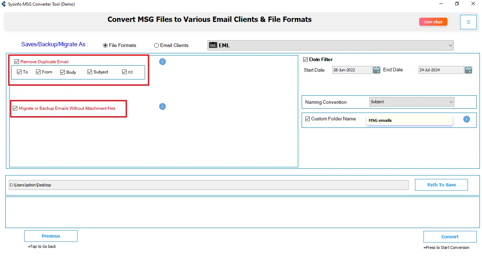Expand the EML file format dropdown
This screenshot has height=257, width=482.
tap(330, 45)
